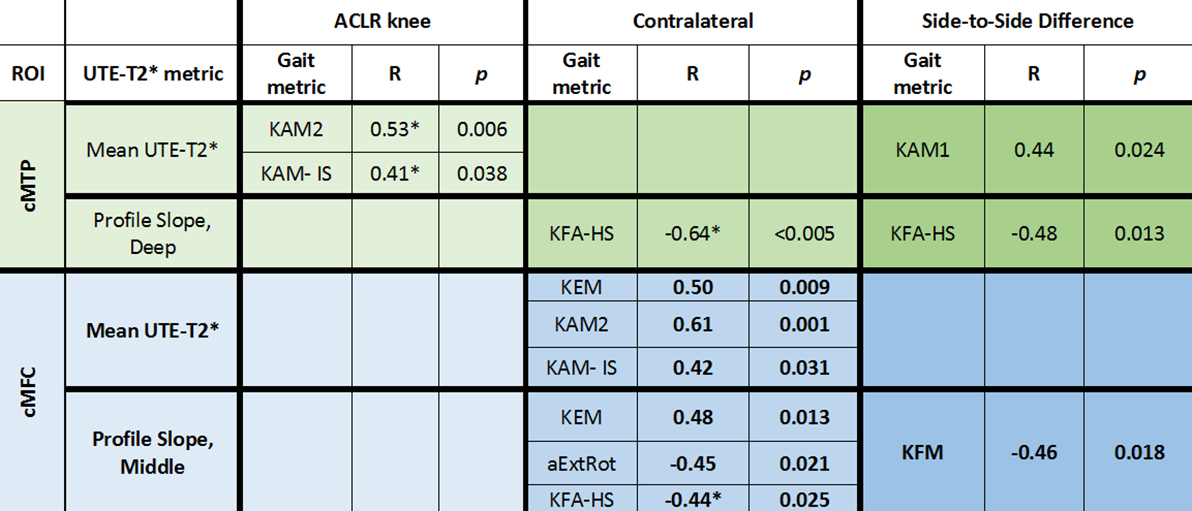Click the cMFC row label
Screen dimensions: 1192x511
click(29, 392)
